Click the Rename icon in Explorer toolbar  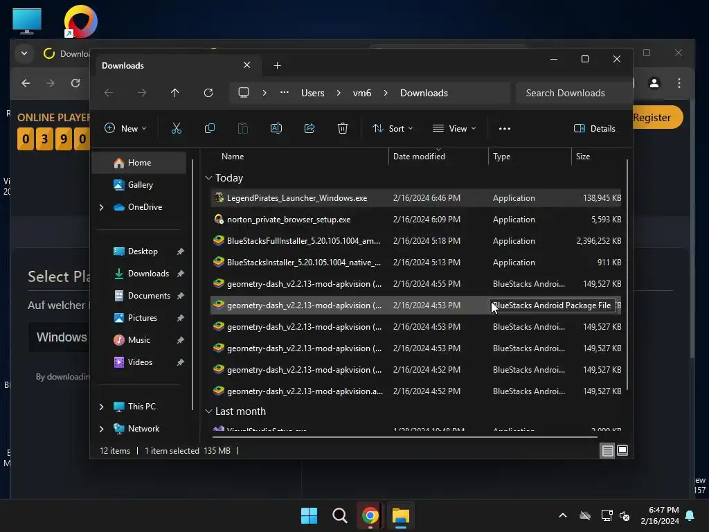(x=276, y=128)
